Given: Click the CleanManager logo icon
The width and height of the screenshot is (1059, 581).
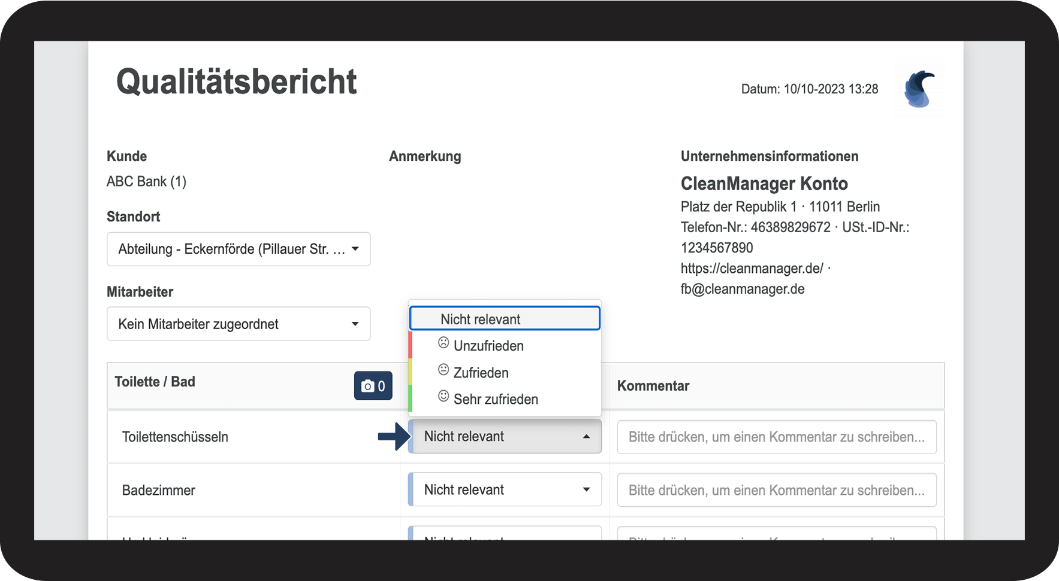Looking at the screenshot, I should click(919, 89).
